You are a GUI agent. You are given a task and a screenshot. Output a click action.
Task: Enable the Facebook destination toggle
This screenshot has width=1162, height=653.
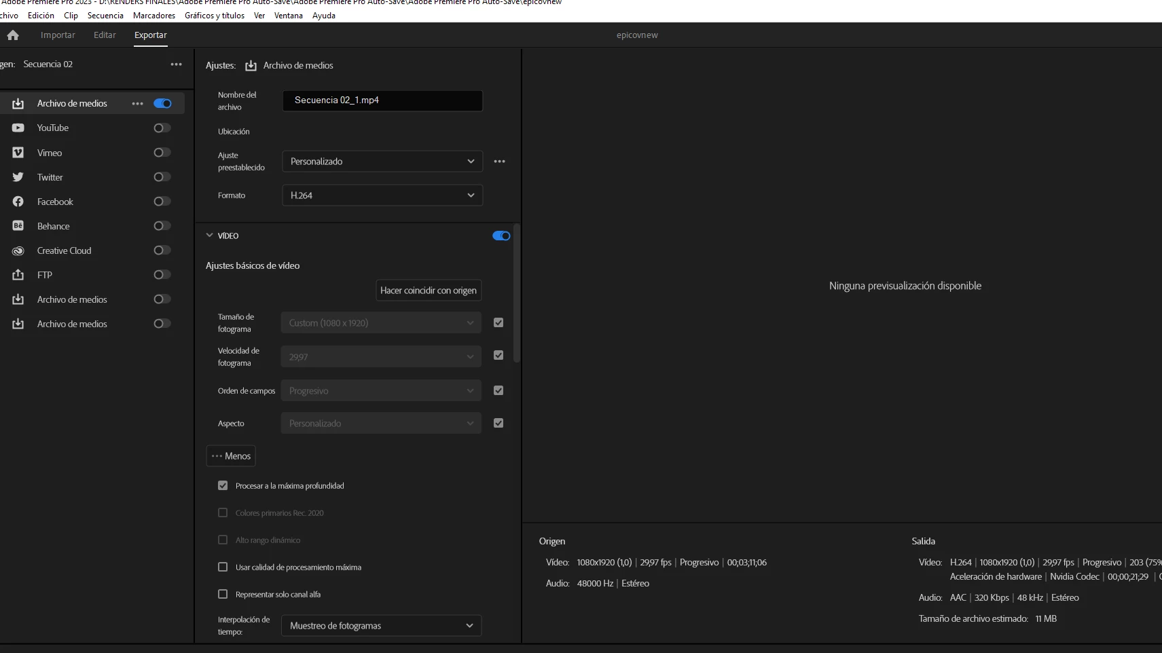click(162, 202)
